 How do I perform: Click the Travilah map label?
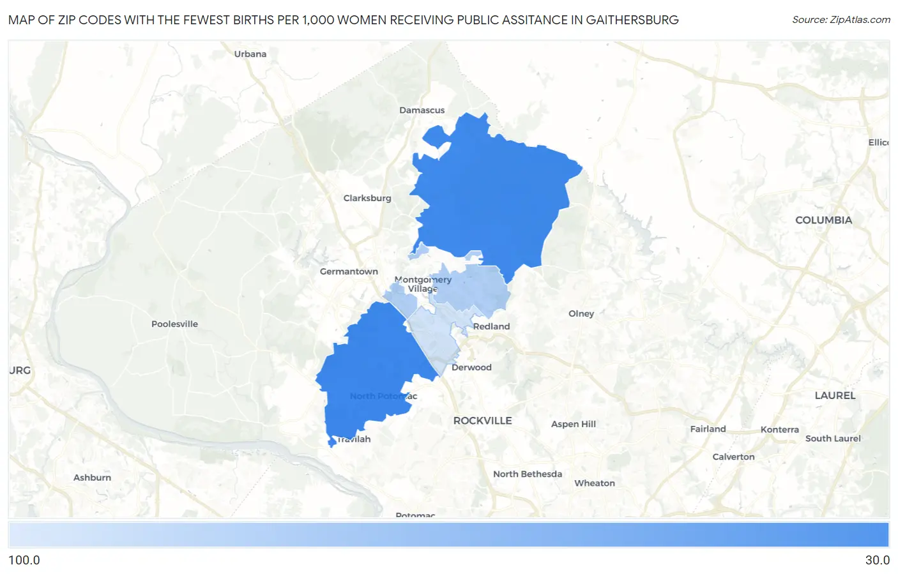coord(353,439)
